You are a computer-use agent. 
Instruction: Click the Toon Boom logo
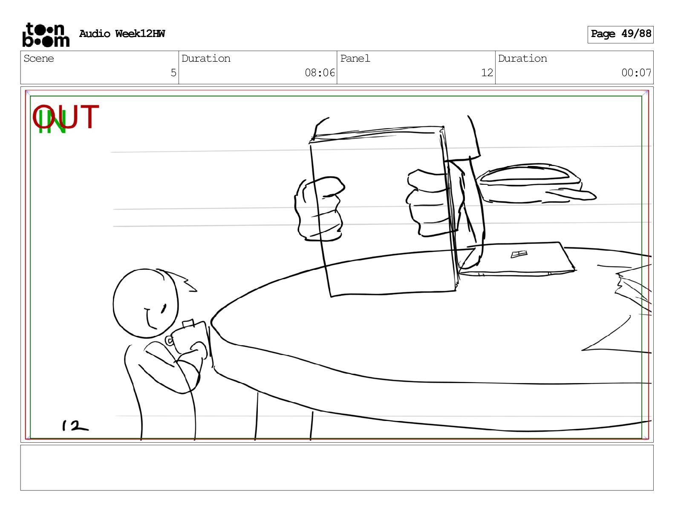pyautogui.click(x=46, y=34)
